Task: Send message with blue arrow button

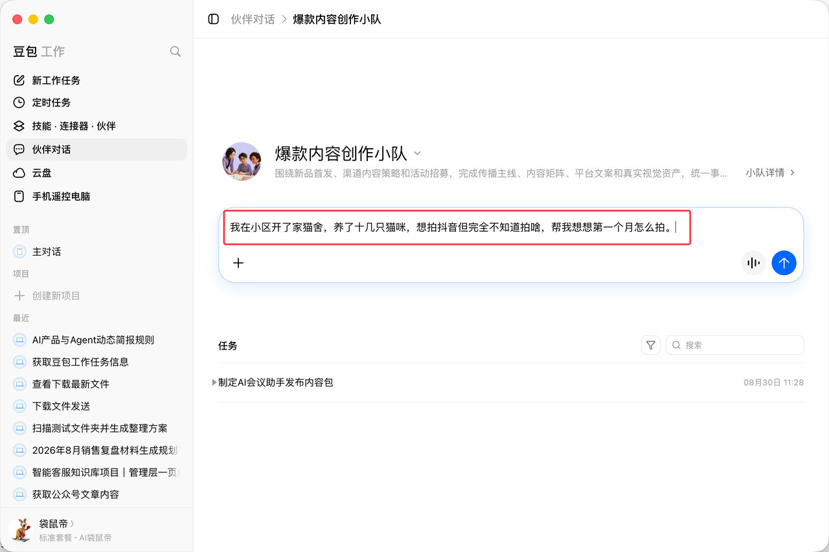Action: click(784, 263)
